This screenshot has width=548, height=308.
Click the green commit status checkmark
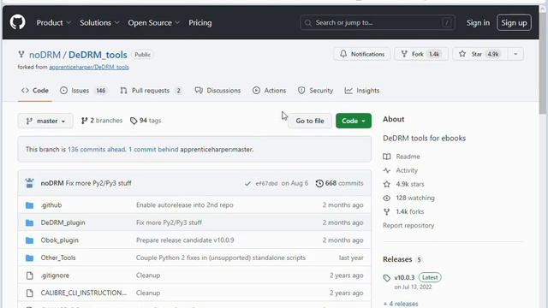pyautogui.click(x=247, y=183)
